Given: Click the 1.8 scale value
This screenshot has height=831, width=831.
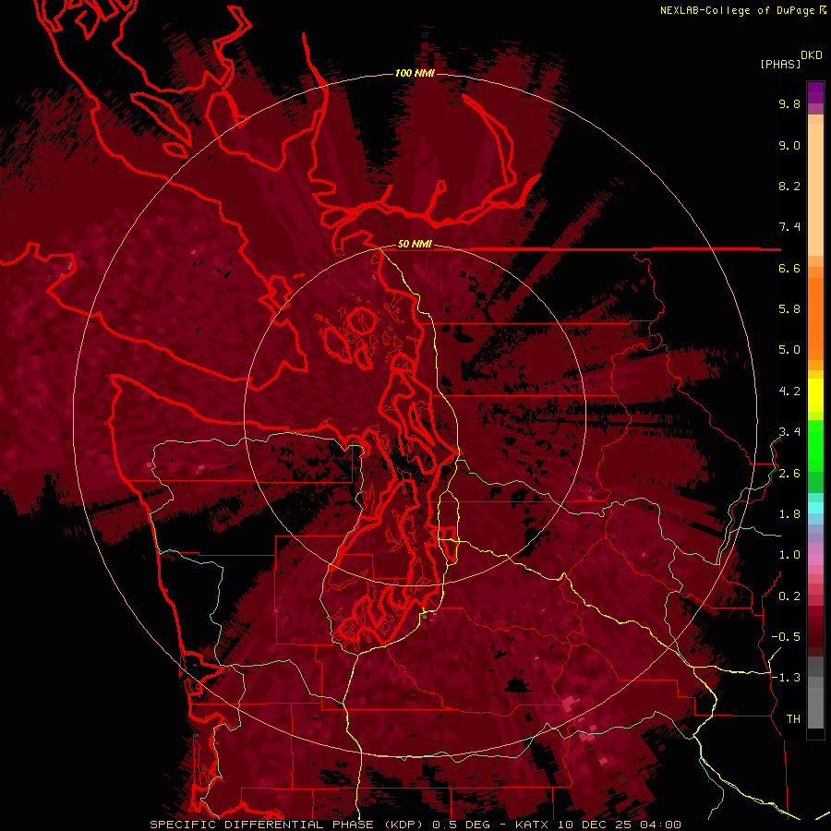Looking at the screenshot, I should point(789,514).
